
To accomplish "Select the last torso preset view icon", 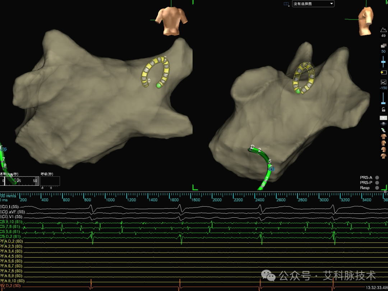I will point(383,156).
